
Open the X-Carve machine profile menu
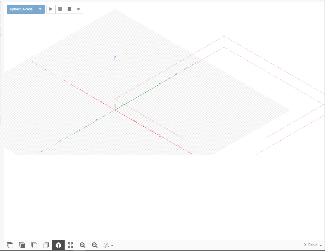(313, 245)
